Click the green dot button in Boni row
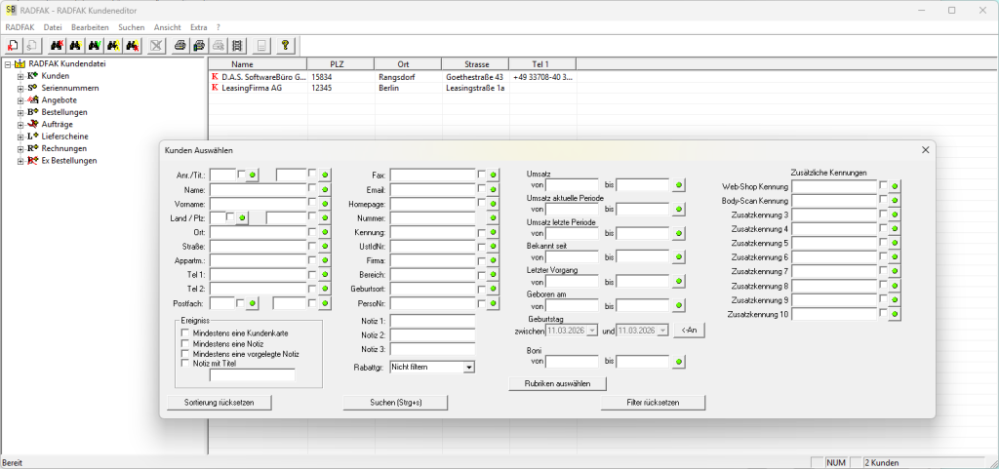 (679, 361)
